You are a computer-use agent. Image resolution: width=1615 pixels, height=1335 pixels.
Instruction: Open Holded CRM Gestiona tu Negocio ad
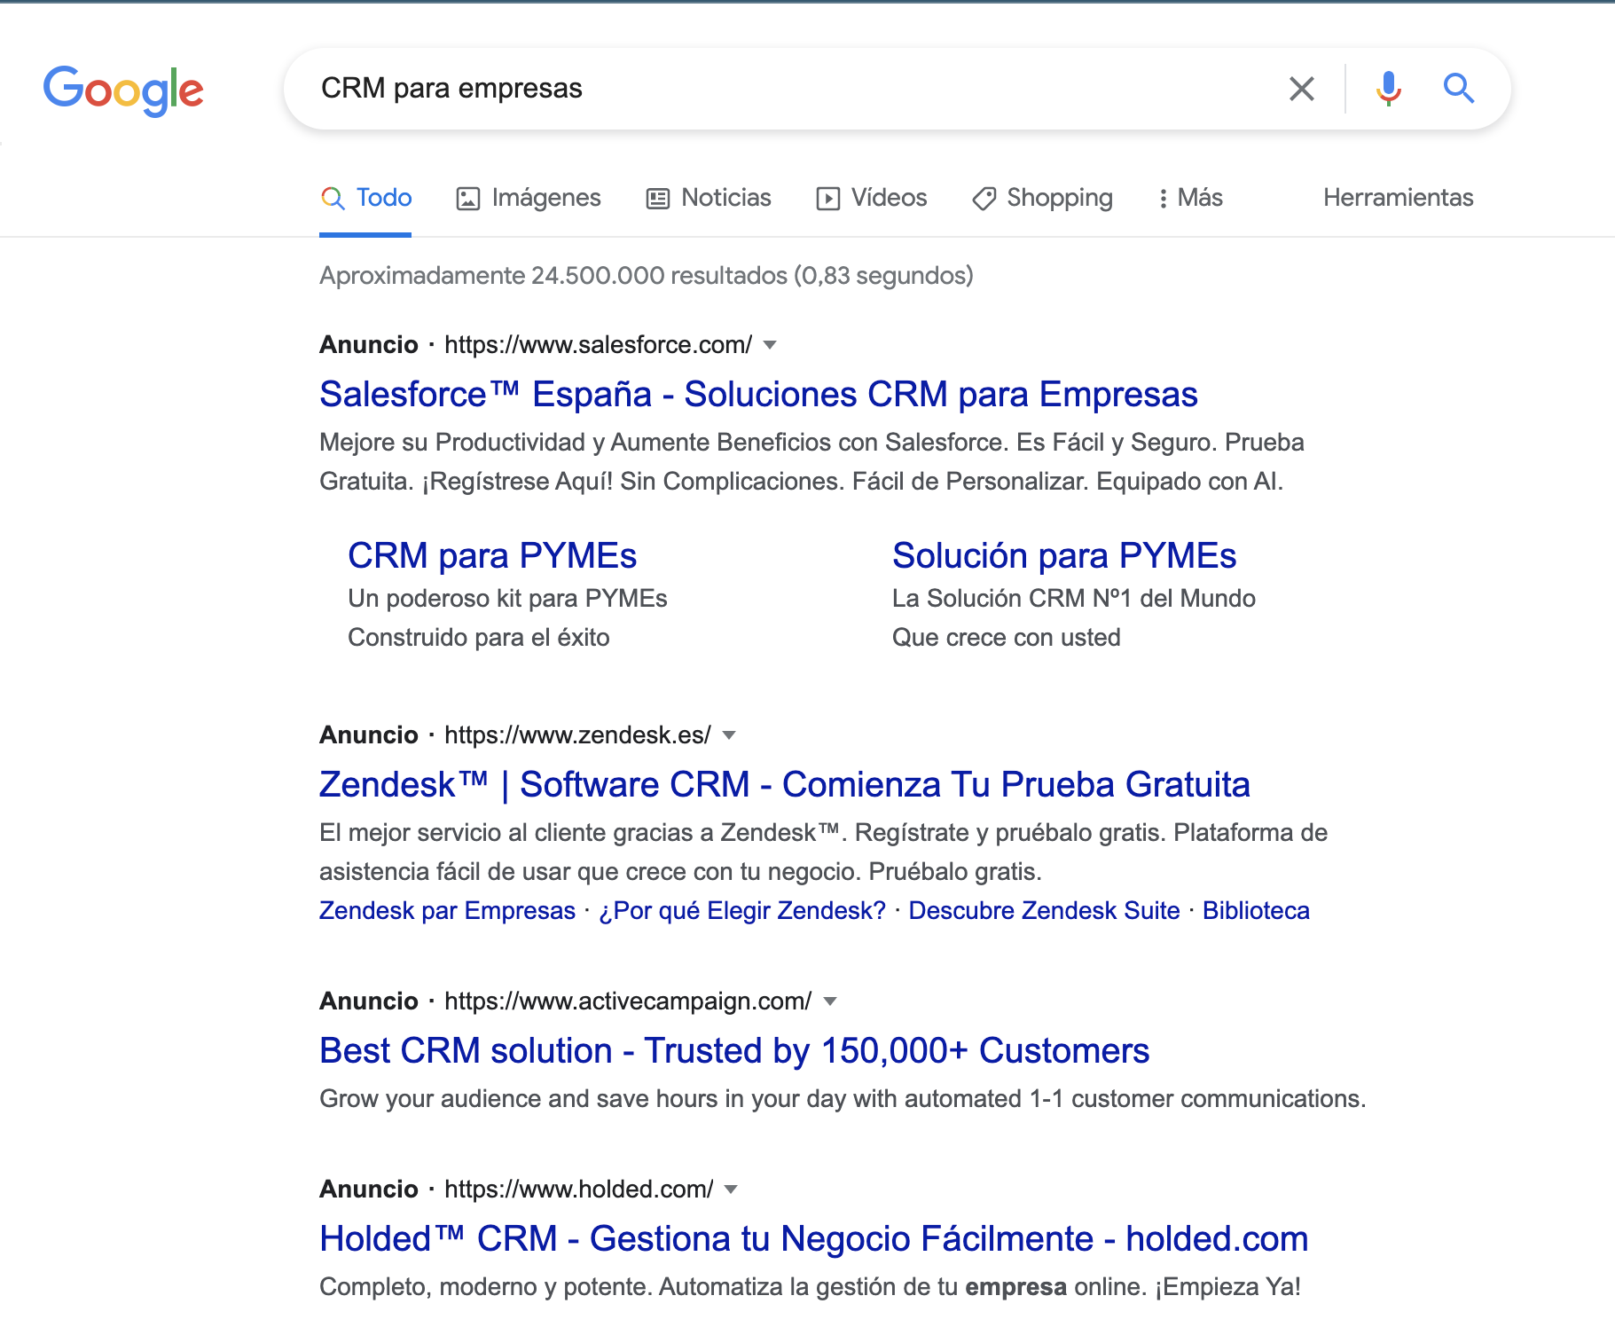click(x=813, y=1239)
